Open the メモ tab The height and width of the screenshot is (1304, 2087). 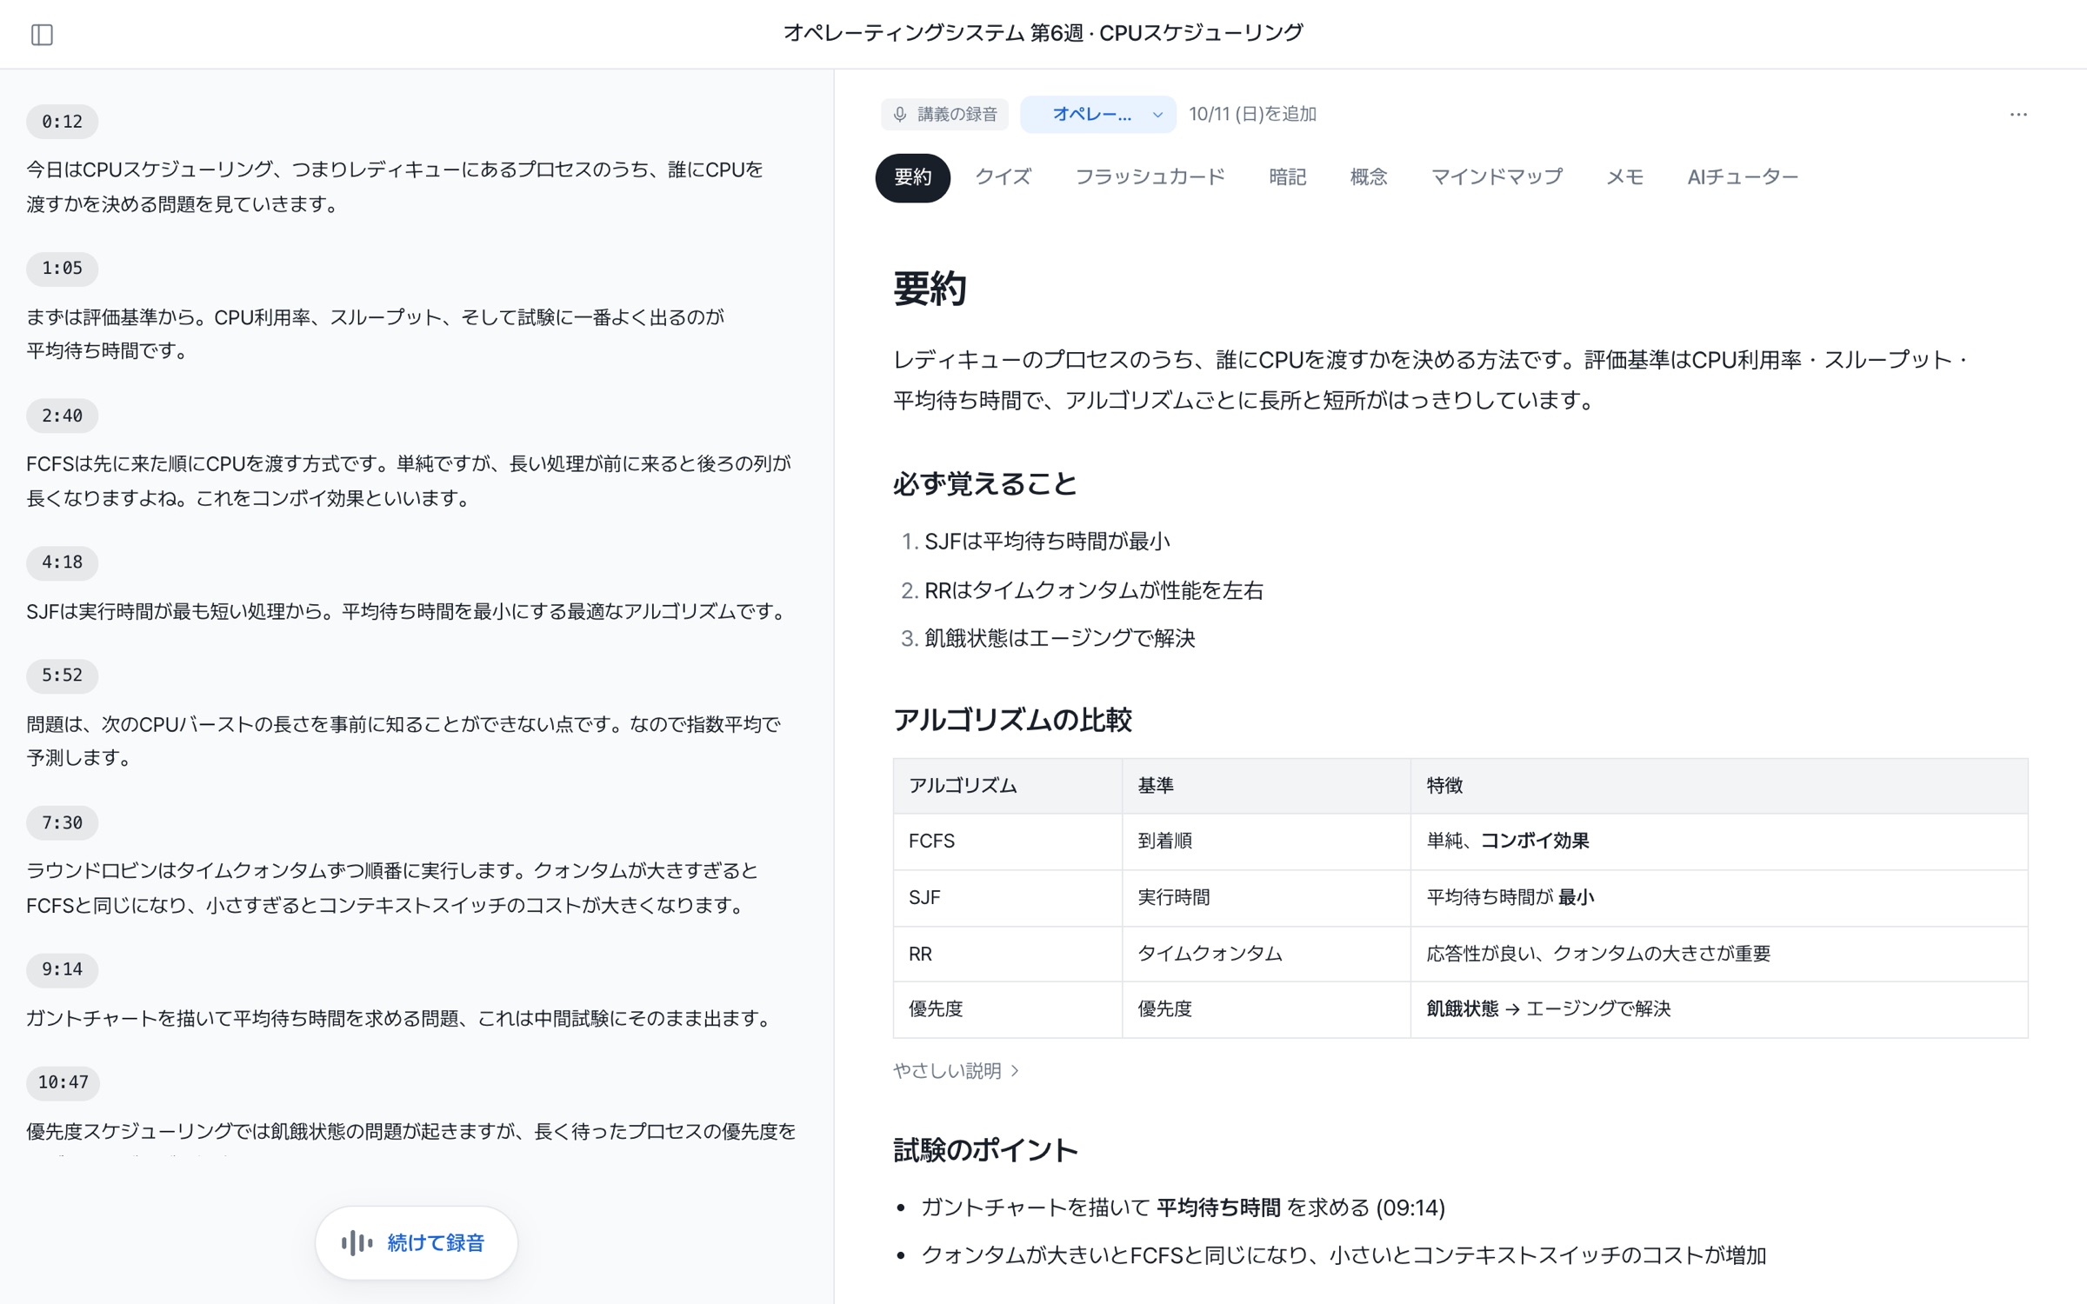(x=1624, y=177)
